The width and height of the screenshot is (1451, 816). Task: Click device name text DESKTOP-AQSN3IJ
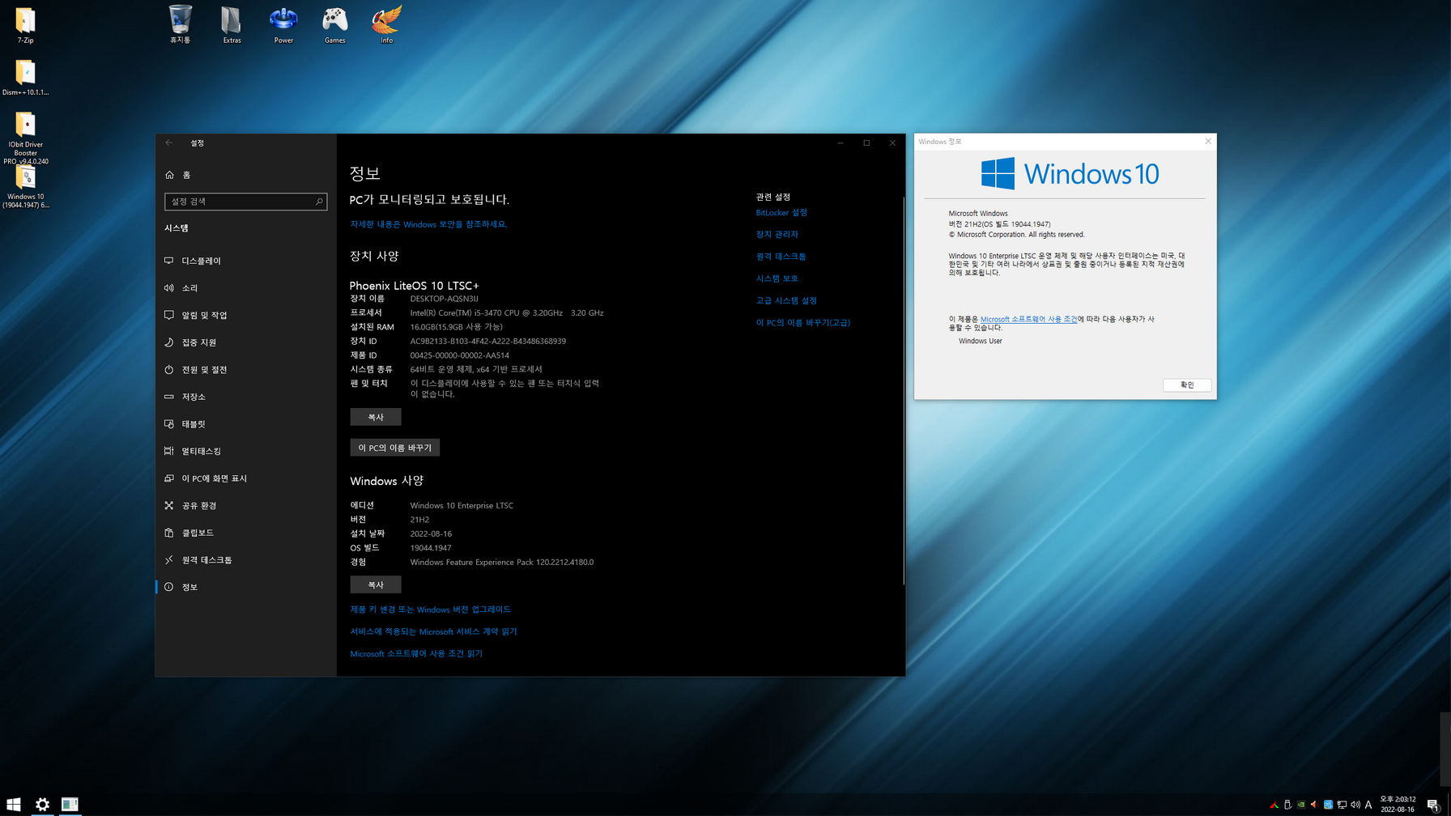444,299
